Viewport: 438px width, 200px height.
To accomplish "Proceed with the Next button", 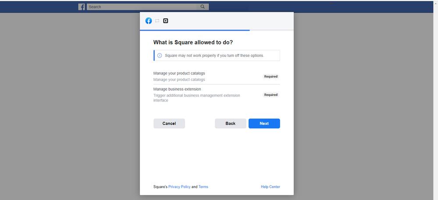I will [x=264, y=123].
